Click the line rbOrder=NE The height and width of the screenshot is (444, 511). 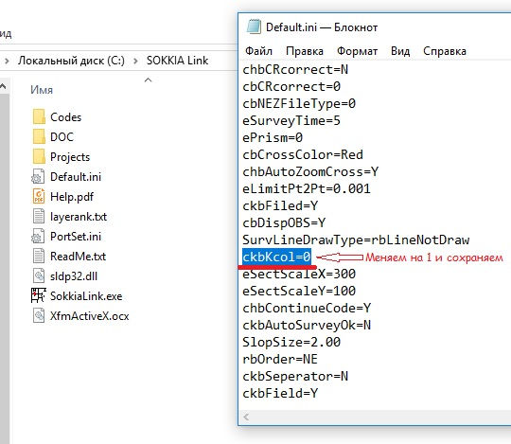click(280, 359)
